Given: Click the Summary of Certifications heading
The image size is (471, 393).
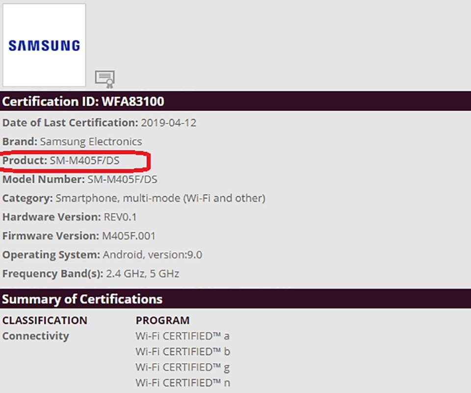Looking at the screenshot, I should click(82, 299).
